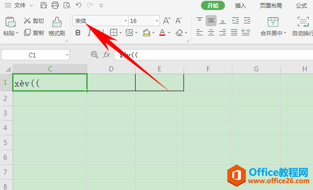The image size is (313, 190).
Task: Increase indent icon
Action: (247, 21)
